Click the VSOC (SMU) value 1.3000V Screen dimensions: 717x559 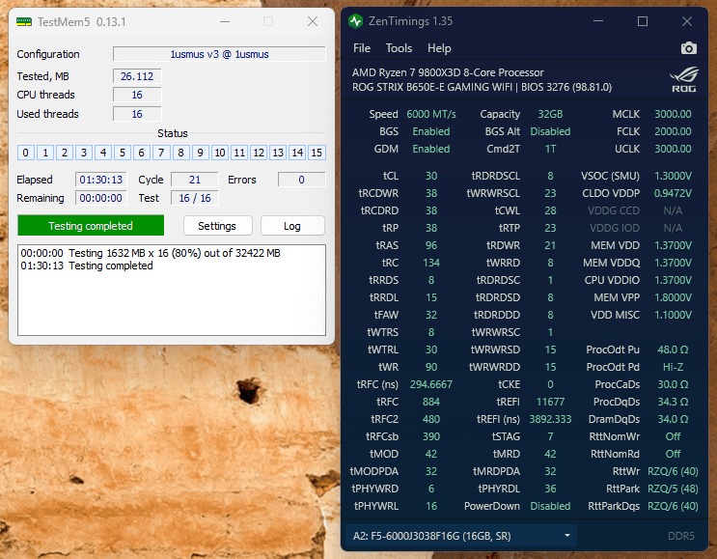[673, 176]
